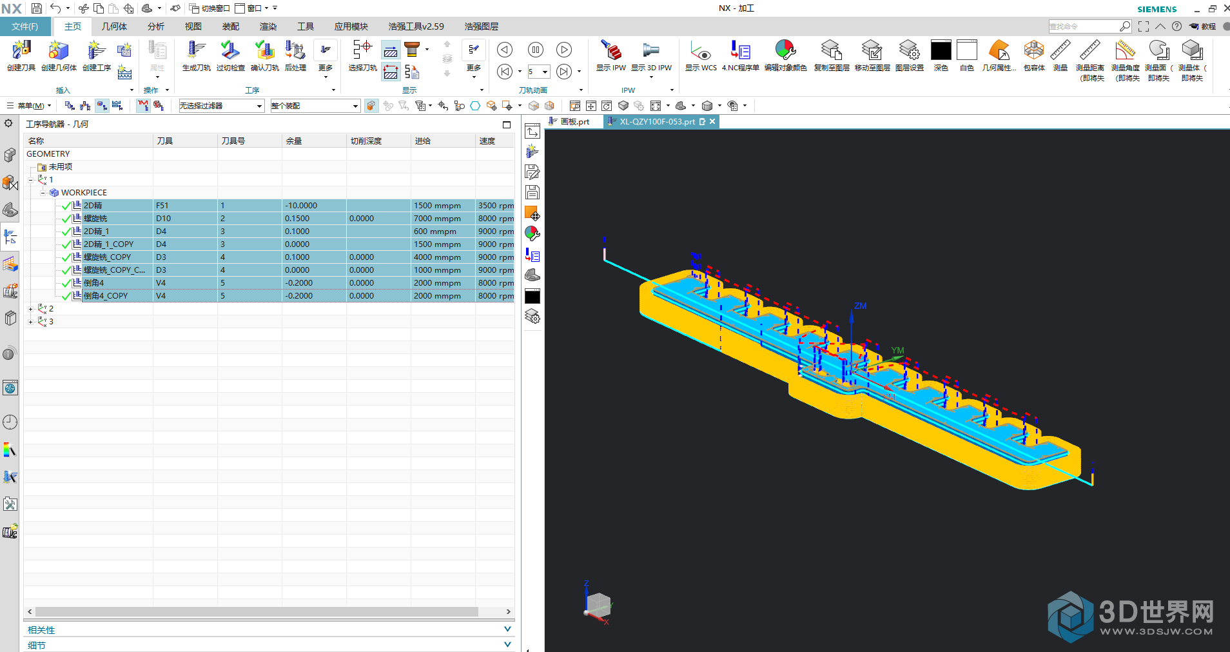Viewport: 1230px width, 652px height.
Task: Select the 2D精 operation row
Action: (x=269, y=206)
